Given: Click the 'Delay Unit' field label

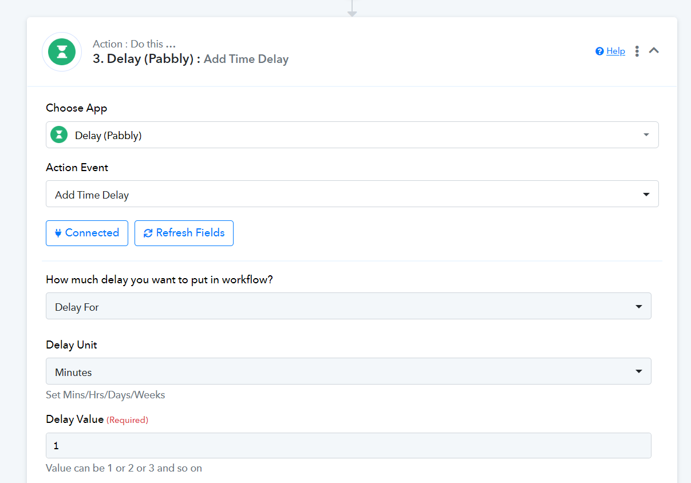Looking at the screenshot, I should 72,345.
